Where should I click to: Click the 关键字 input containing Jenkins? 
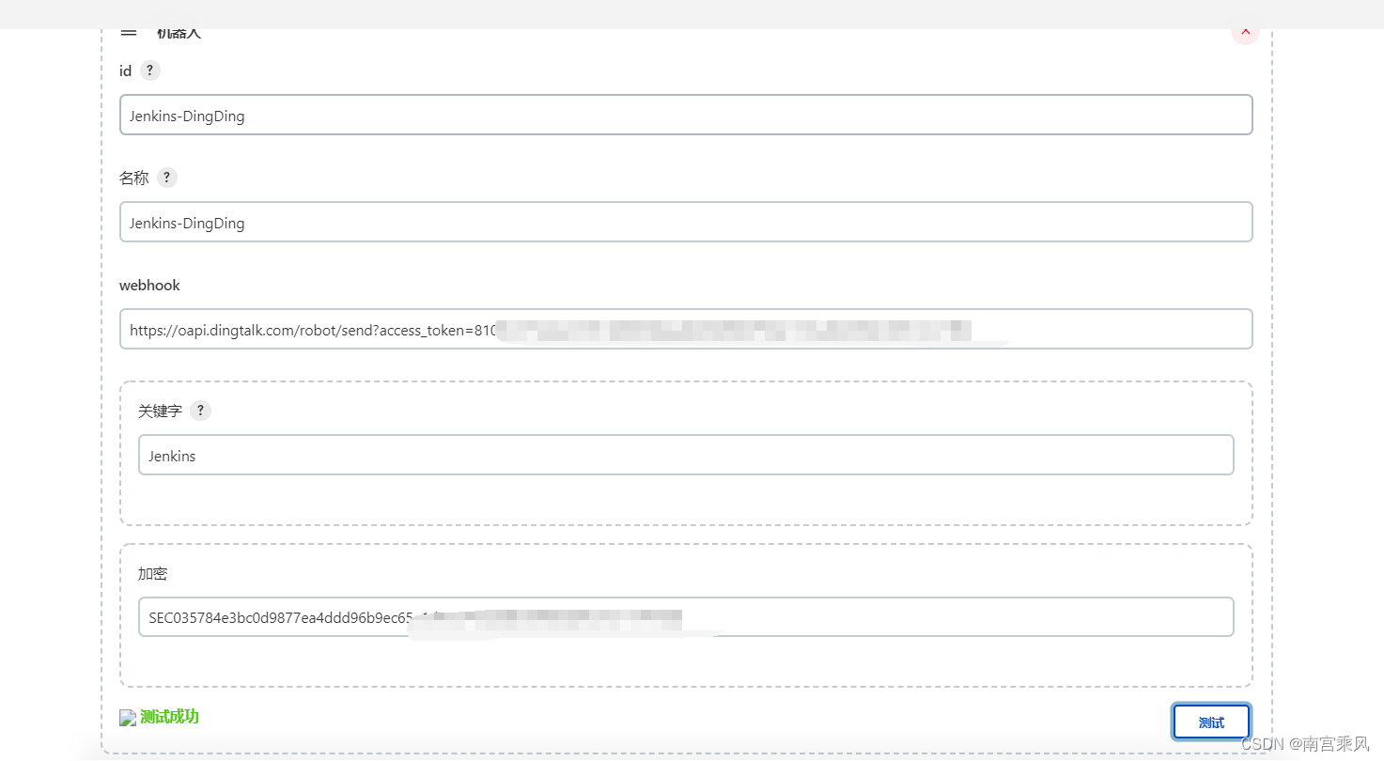[686, 455]
